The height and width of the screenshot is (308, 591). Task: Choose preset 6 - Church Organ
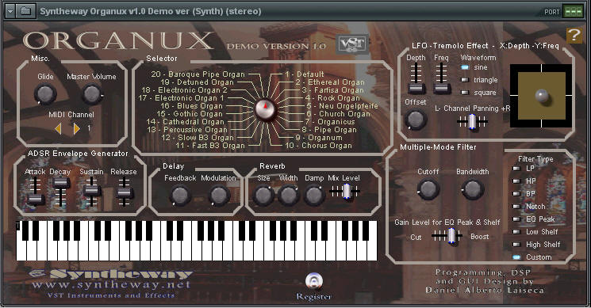pyautogui.click(x=338, y=114)
